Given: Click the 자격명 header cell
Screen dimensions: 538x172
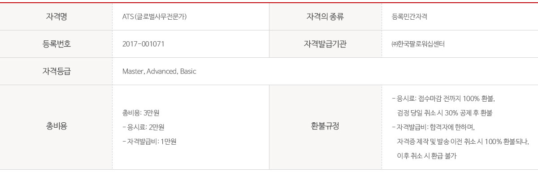Looking at the screenshot, I should tap(56, 17).
